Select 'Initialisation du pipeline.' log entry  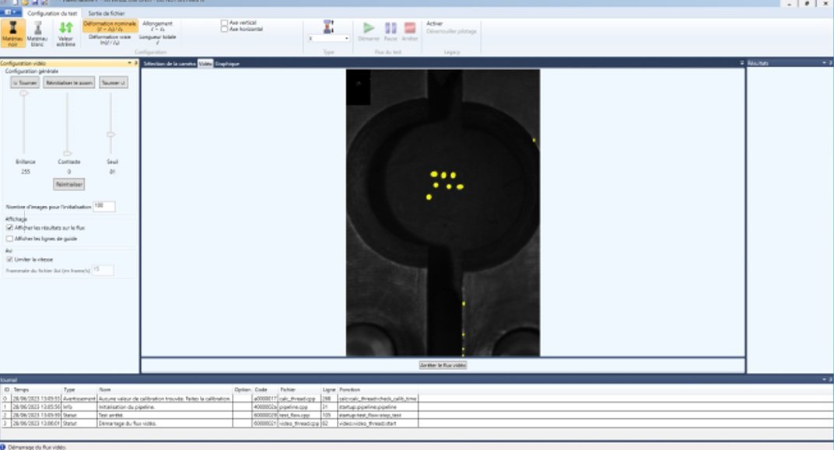pos(209,407)
